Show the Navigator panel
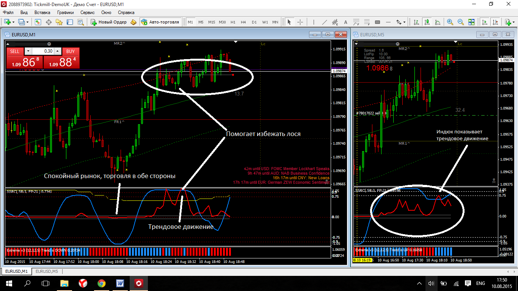This screenshot has height=291, width=518. click(x=59, y=22)
